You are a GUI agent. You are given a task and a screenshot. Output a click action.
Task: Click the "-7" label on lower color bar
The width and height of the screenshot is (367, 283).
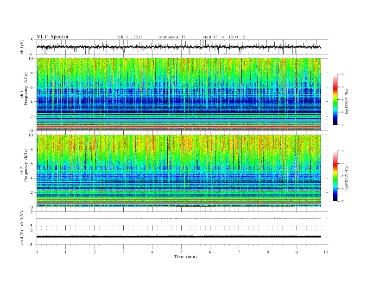(342, 201)
